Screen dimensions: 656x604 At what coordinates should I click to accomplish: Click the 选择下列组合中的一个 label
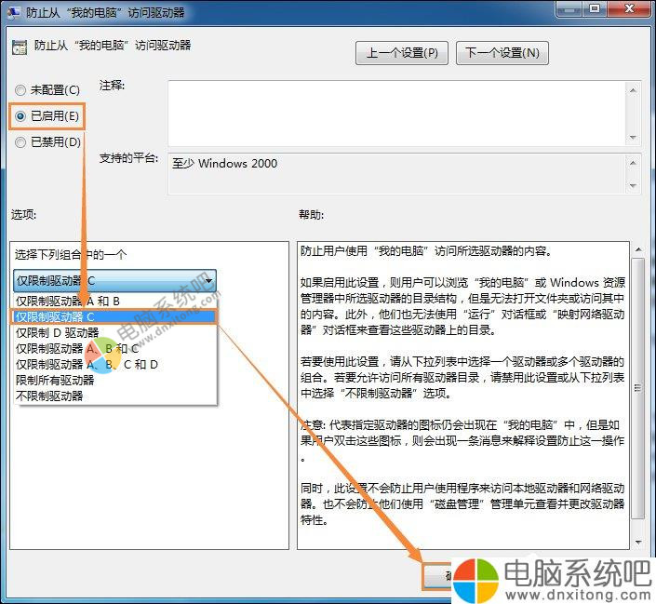(x=71, y=254)
